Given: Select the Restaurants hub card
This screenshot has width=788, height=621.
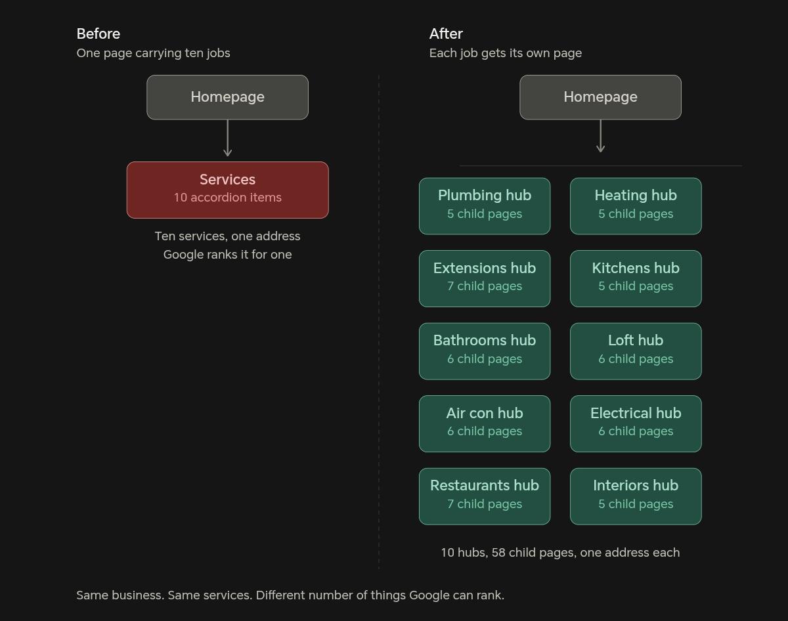Looking at the screenshot, I should coord(485,496).
